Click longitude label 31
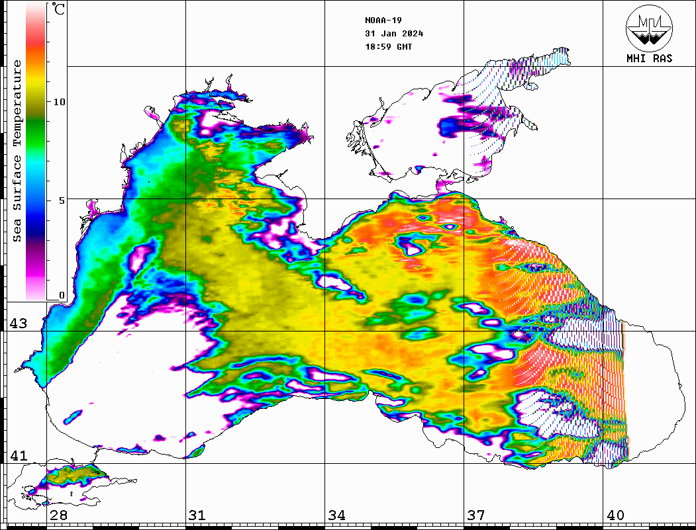Screen dimensions: 696x530 197,515
